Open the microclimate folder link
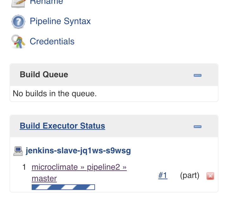The width and height of the screenshot is (247, 209). [54, 167]
